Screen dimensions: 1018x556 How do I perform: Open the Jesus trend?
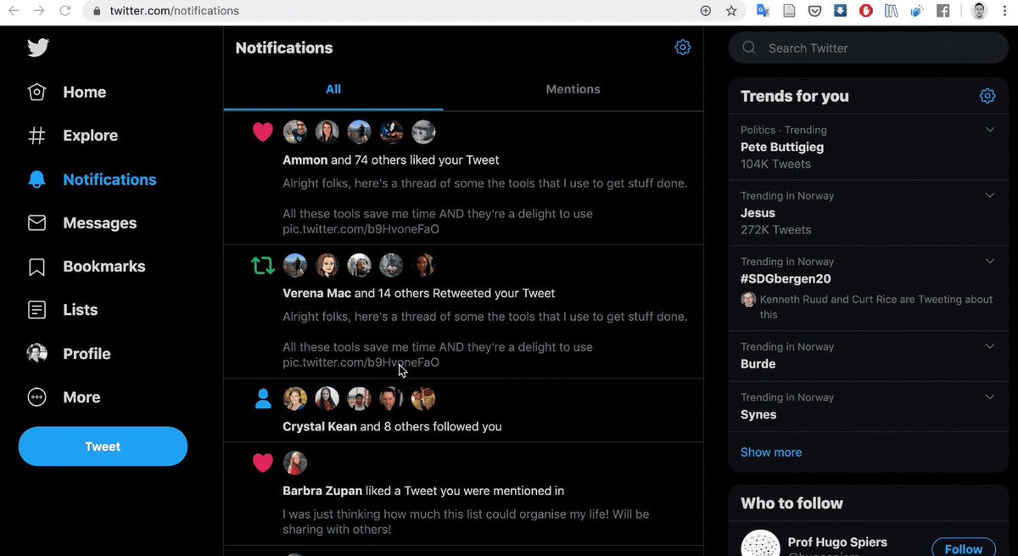tap(758, 213)
